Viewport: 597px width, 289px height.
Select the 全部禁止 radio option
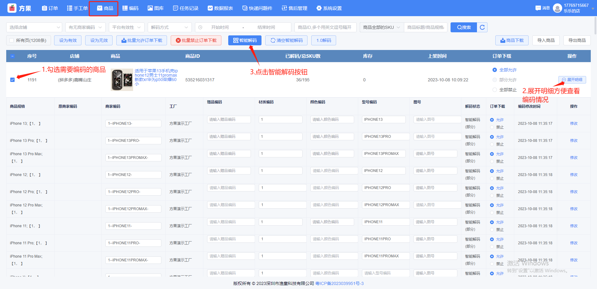[495, 90]
